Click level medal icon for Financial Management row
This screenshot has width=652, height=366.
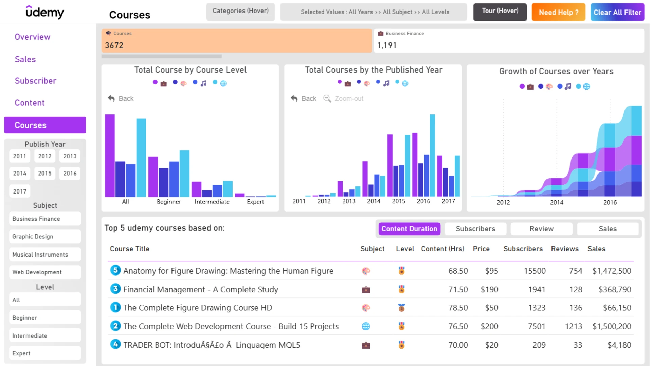point(401,289)
